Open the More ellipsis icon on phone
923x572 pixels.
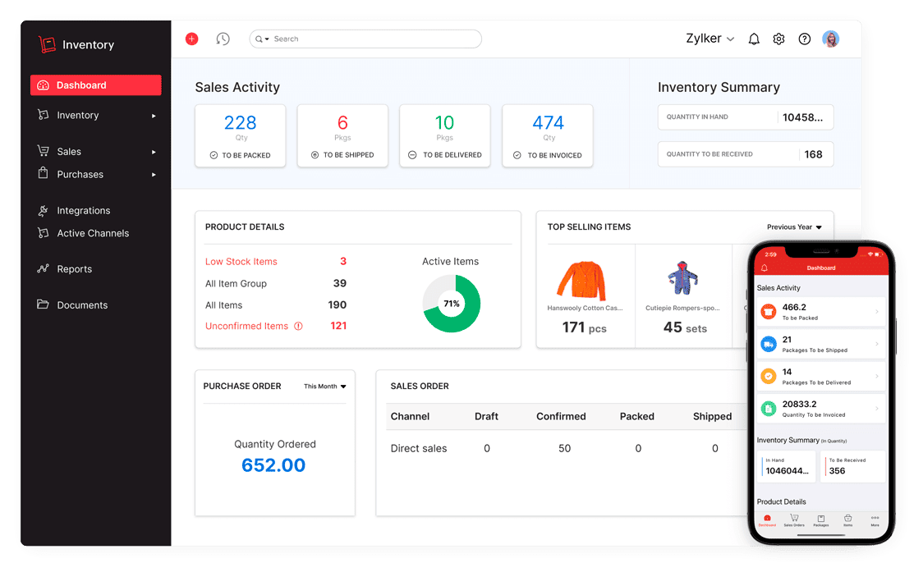874,519
